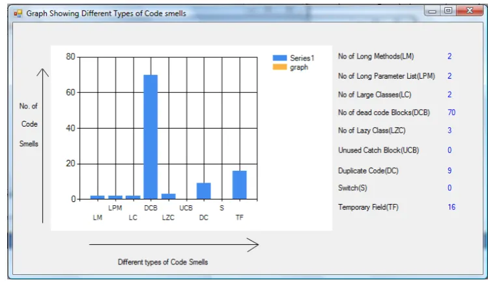Click the 'No of Lazy Class(LZC)' label
This screenshot has width=488, height=282.
(x=372, y=131)
